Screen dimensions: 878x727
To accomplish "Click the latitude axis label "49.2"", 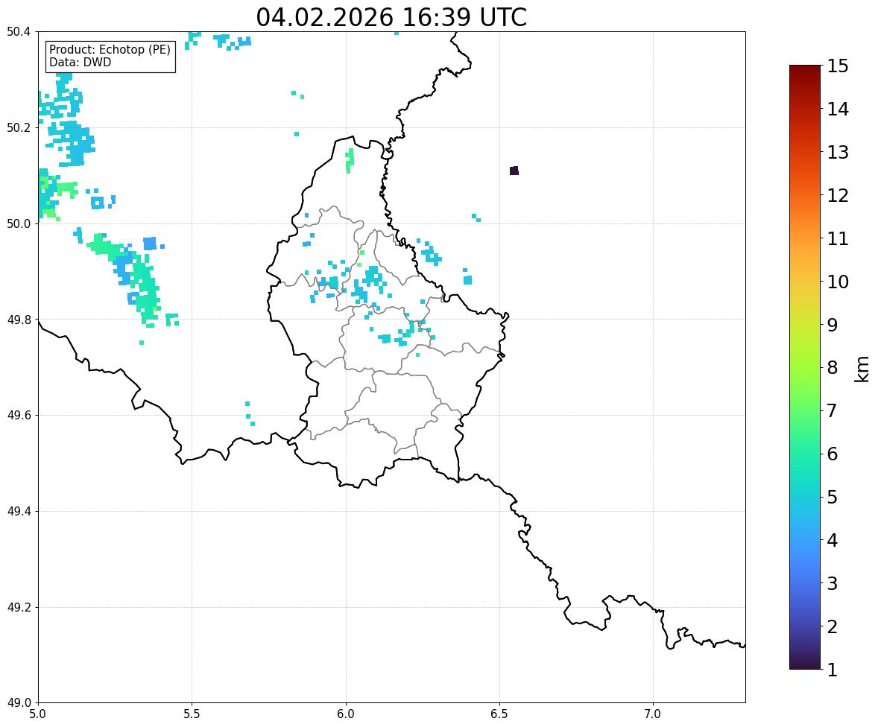I will pyautogui.click(x=19, y=607).
